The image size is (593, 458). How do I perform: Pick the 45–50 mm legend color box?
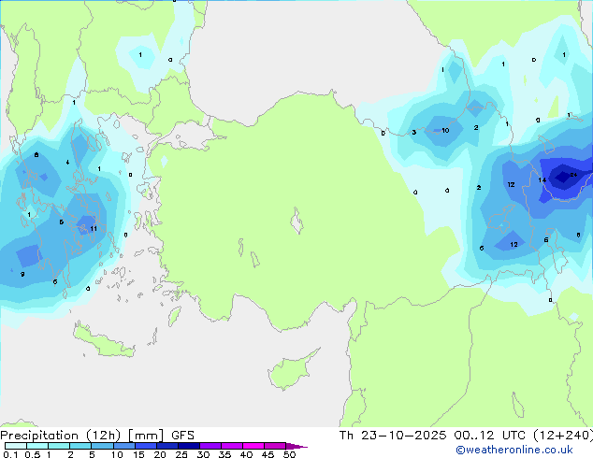[275, 446]
